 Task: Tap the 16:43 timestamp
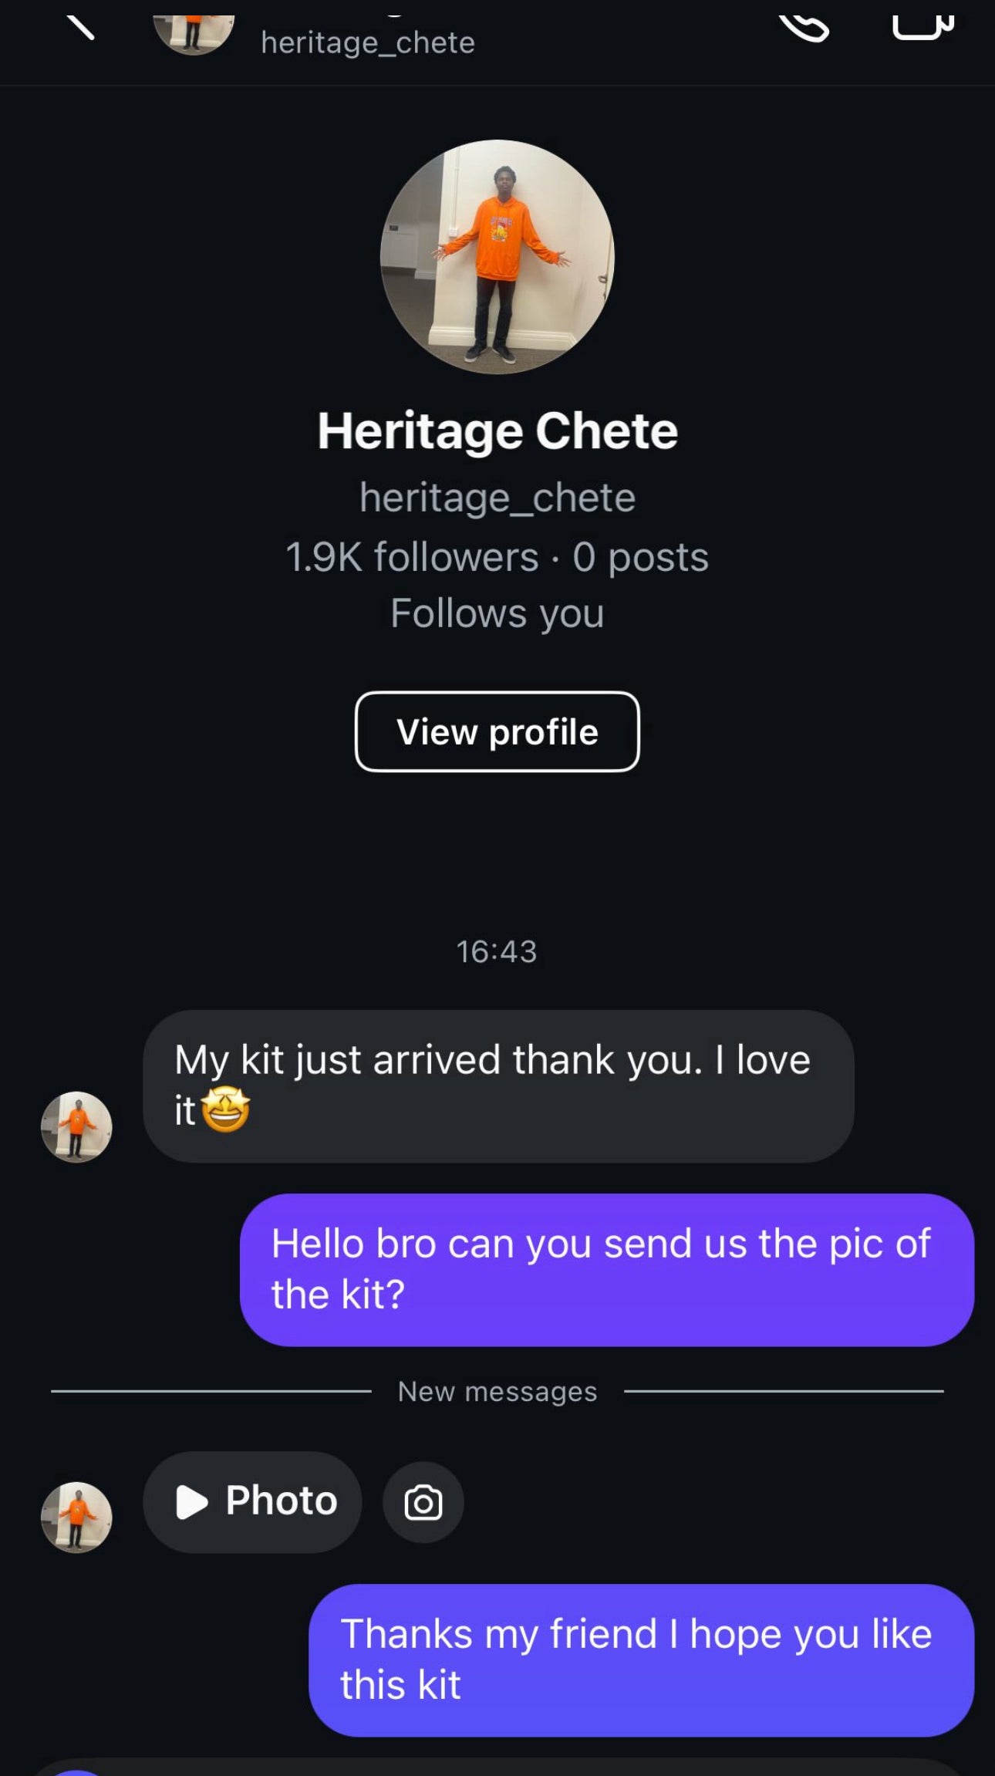point(496,951)
